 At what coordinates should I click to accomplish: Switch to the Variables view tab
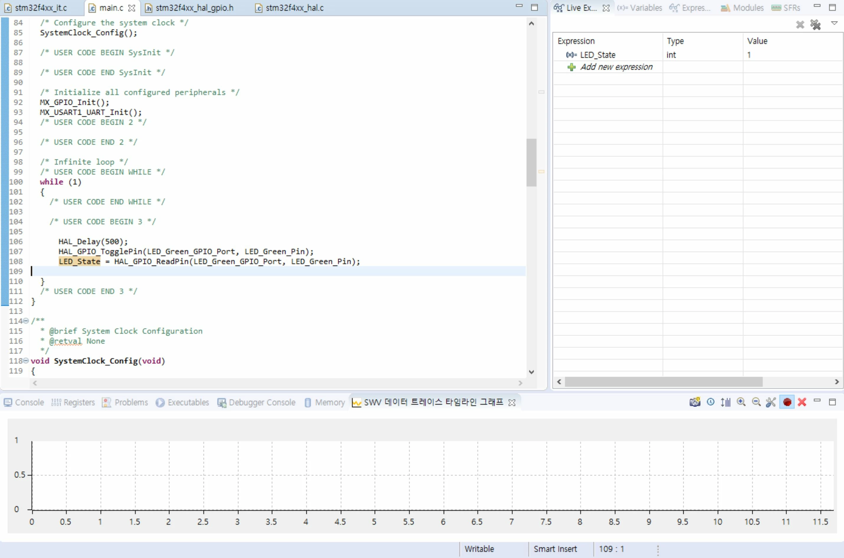click(640, 8)
